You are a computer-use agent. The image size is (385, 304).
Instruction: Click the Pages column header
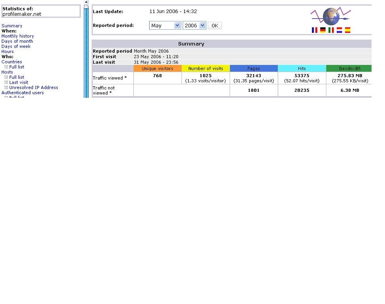[254, 68]
